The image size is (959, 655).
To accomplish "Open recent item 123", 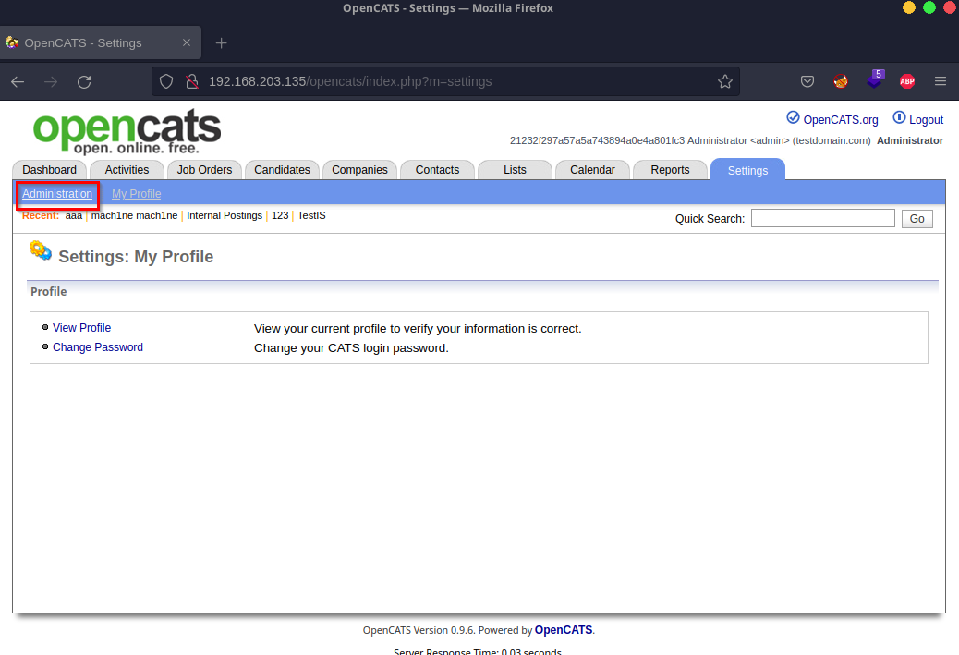I will pos(280,215).
